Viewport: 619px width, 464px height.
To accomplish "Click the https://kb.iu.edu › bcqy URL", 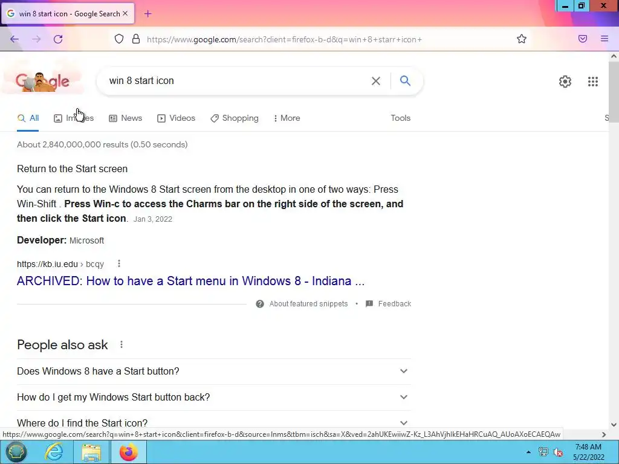I will (60, 264).
